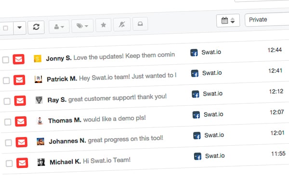289x193 pixels.
Task: Click Thomas M. avatar thumbnail
Action: pyautogui.click(x=40, y=121)
